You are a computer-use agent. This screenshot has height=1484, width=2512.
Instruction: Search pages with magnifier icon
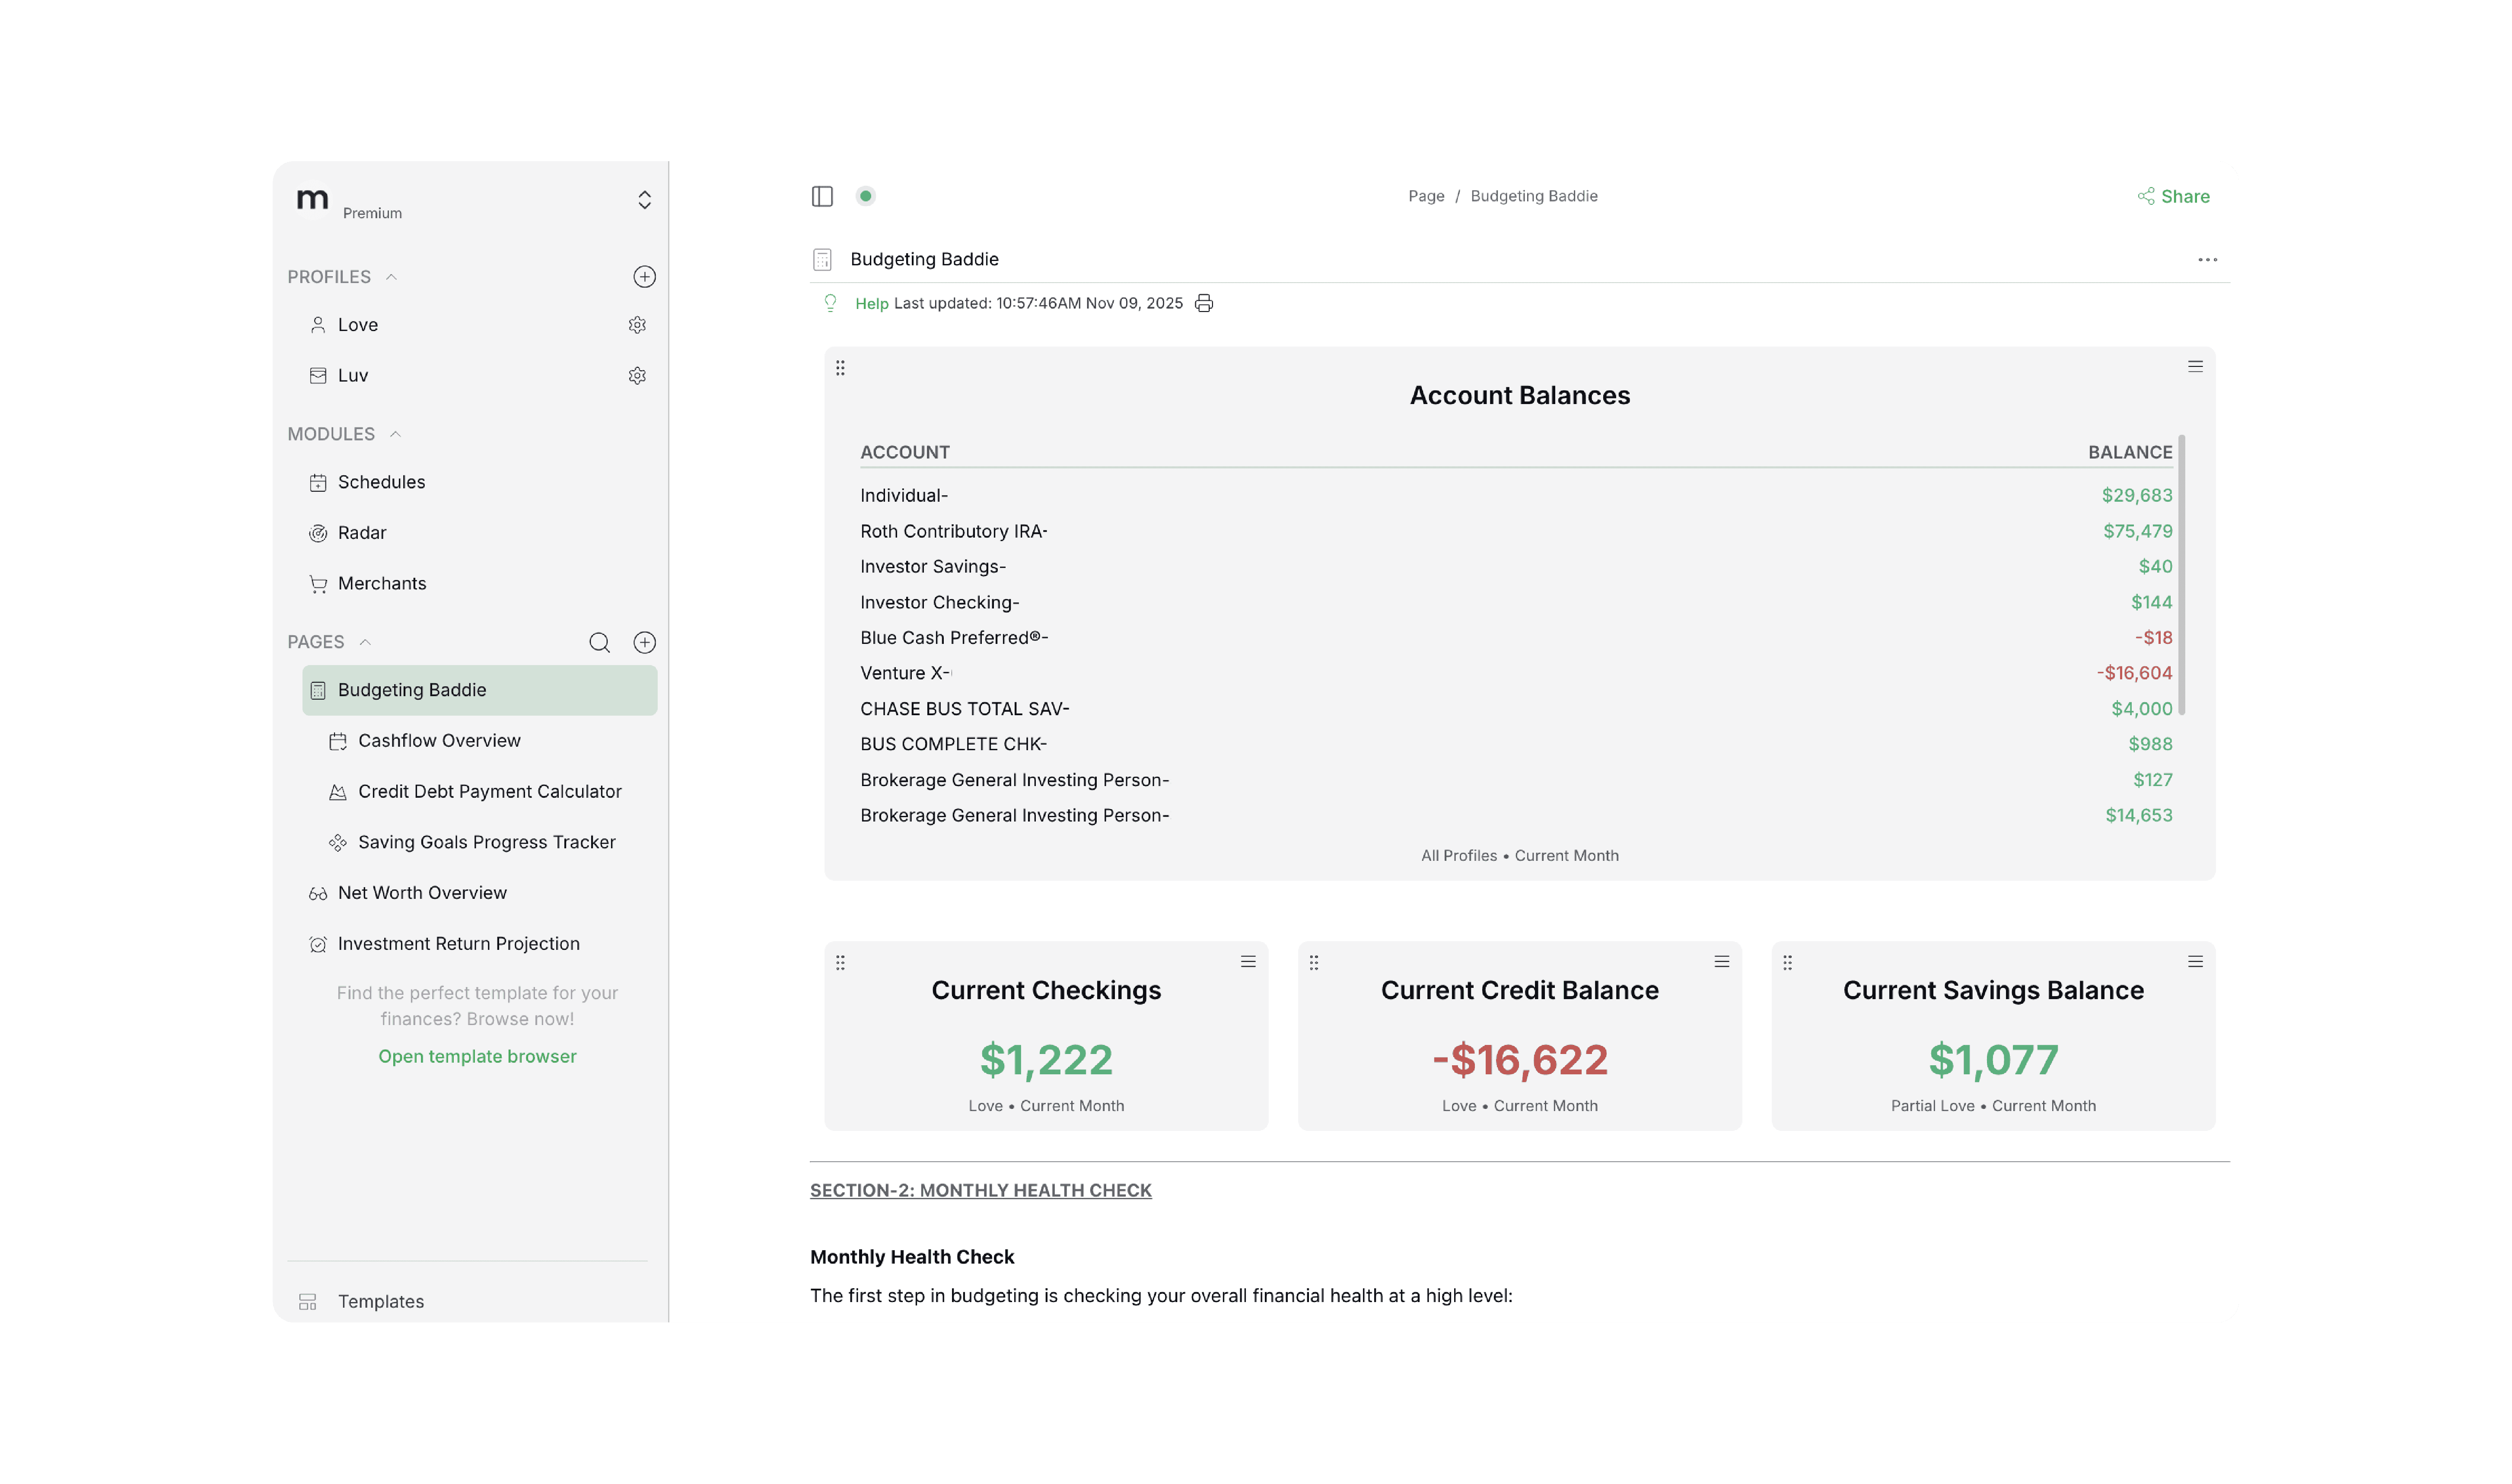click(x=600, y=642)
